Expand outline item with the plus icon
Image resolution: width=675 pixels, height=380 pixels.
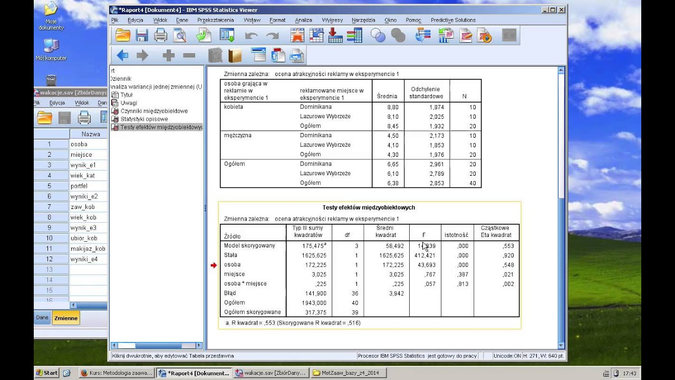click(168, 55)
